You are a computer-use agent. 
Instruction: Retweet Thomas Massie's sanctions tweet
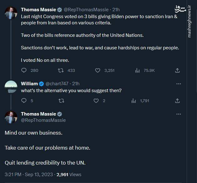pos(61,70)
